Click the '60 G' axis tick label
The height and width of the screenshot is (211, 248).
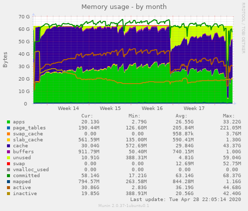24,29
